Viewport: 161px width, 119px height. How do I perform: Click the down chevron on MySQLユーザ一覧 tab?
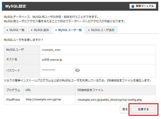point(56,30)
